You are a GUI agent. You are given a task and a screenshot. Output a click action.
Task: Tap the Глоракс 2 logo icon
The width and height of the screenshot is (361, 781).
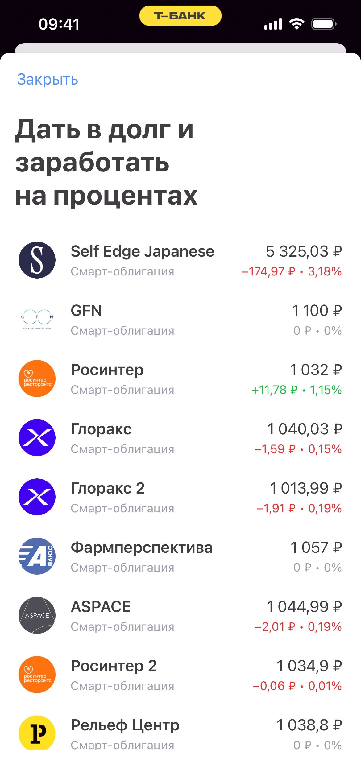coord(37,497)
